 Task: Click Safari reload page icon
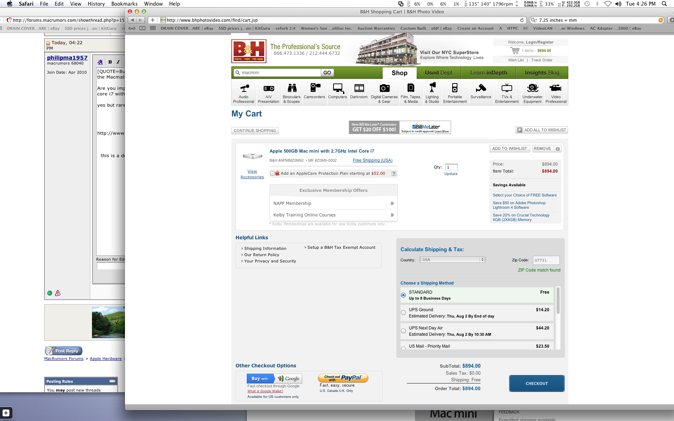click(522, 20)
